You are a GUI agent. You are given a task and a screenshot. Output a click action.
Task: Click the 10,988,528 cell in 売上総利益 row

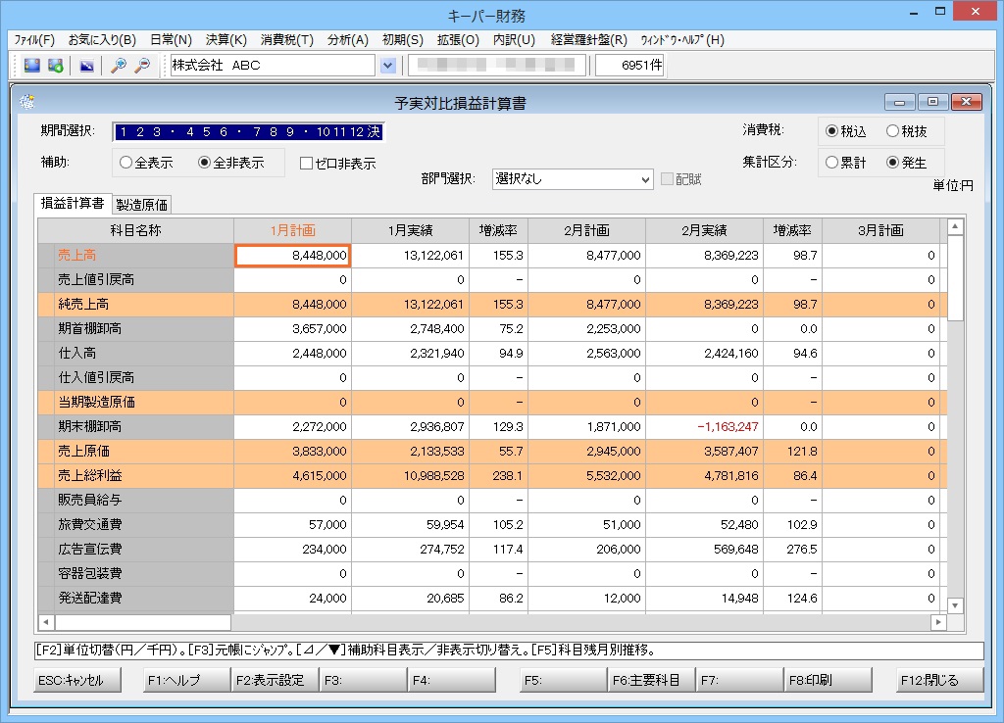click(x=411, y=476)
